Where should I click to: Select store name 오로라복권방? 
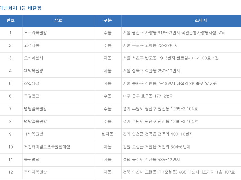click(x=35, y=33)
